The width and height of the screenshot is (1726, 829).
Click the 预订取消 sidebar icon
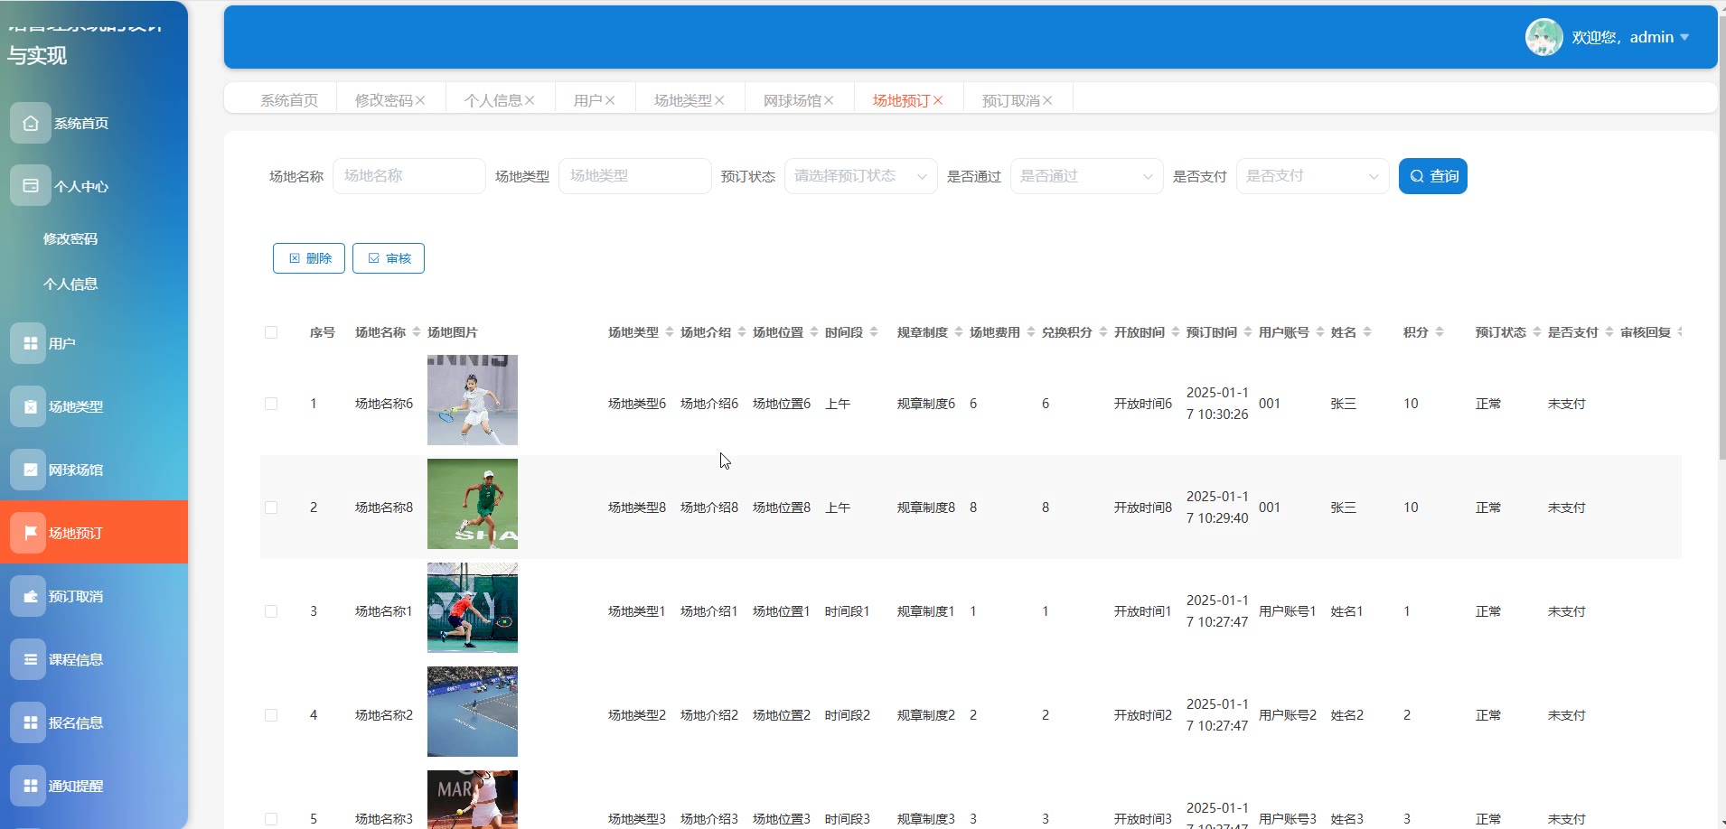pyautogui.click(x=30, y=596)
